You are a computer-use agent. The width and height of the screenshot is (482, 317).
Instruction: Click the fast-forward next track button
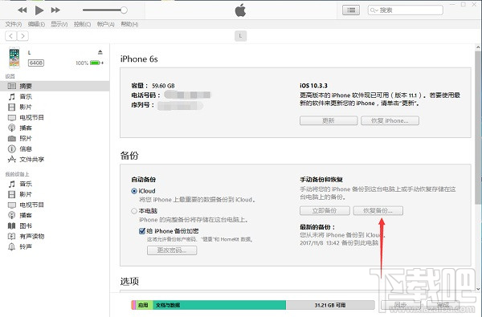(55, 10)
